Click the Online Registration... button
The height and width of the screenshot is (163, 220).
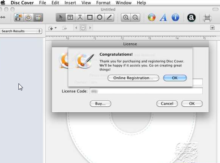pyautogui.click(x=133, y=78)
